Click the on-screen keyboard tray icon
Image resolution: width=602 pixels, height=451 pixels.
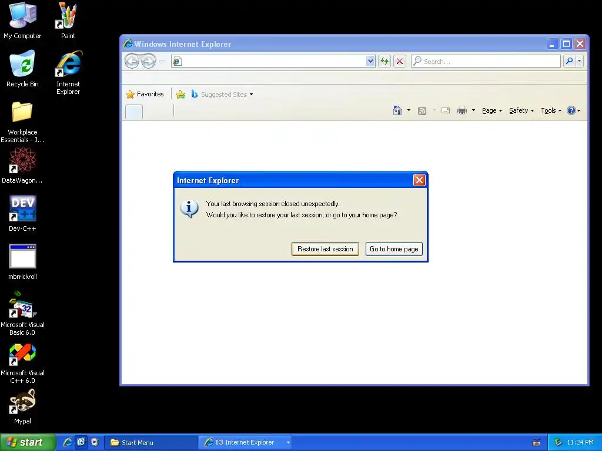tap(536, 443)
